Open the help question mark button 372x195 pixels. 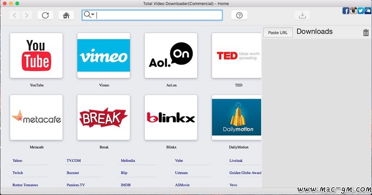pos(239,15)
